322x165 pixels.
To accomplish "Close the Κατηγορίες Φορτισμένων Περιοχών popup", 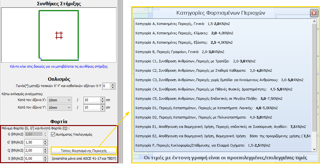I will point(314,13).
